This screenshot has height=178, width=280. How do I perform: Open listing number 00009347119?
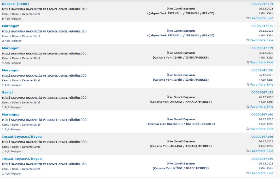tap(262, 48)
